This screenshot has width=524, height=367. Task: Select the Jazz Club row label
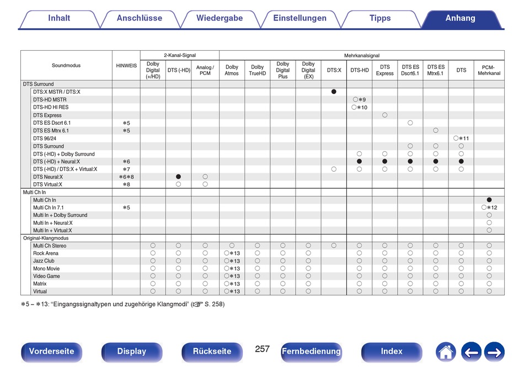point(44,261)
